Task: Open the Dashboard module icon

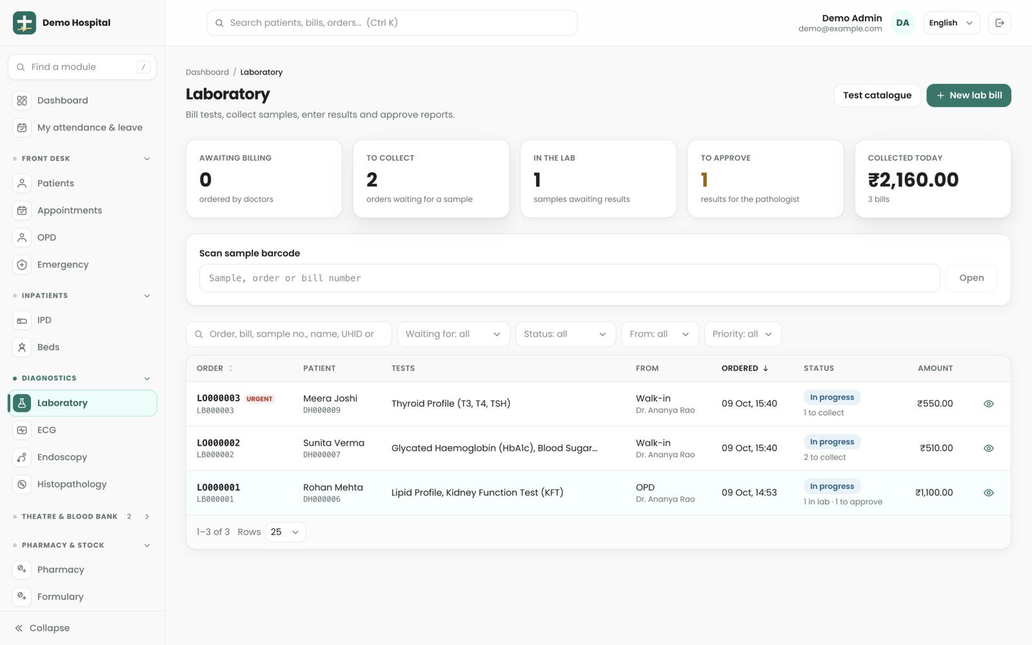Action: pos(22,100)
